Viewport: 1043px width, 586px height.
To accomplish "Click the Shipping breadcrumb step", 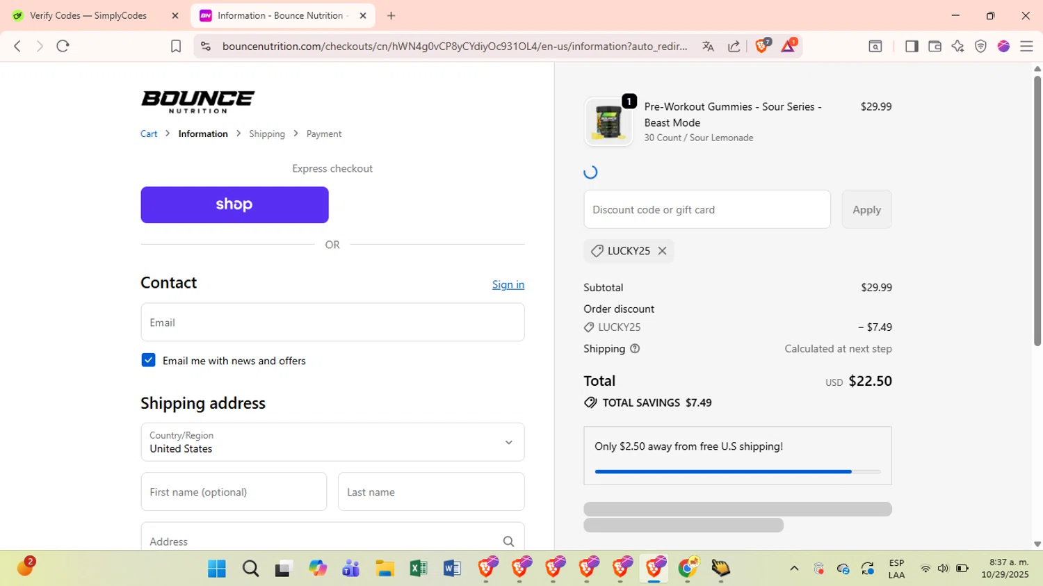I will [x=267, y=133].
